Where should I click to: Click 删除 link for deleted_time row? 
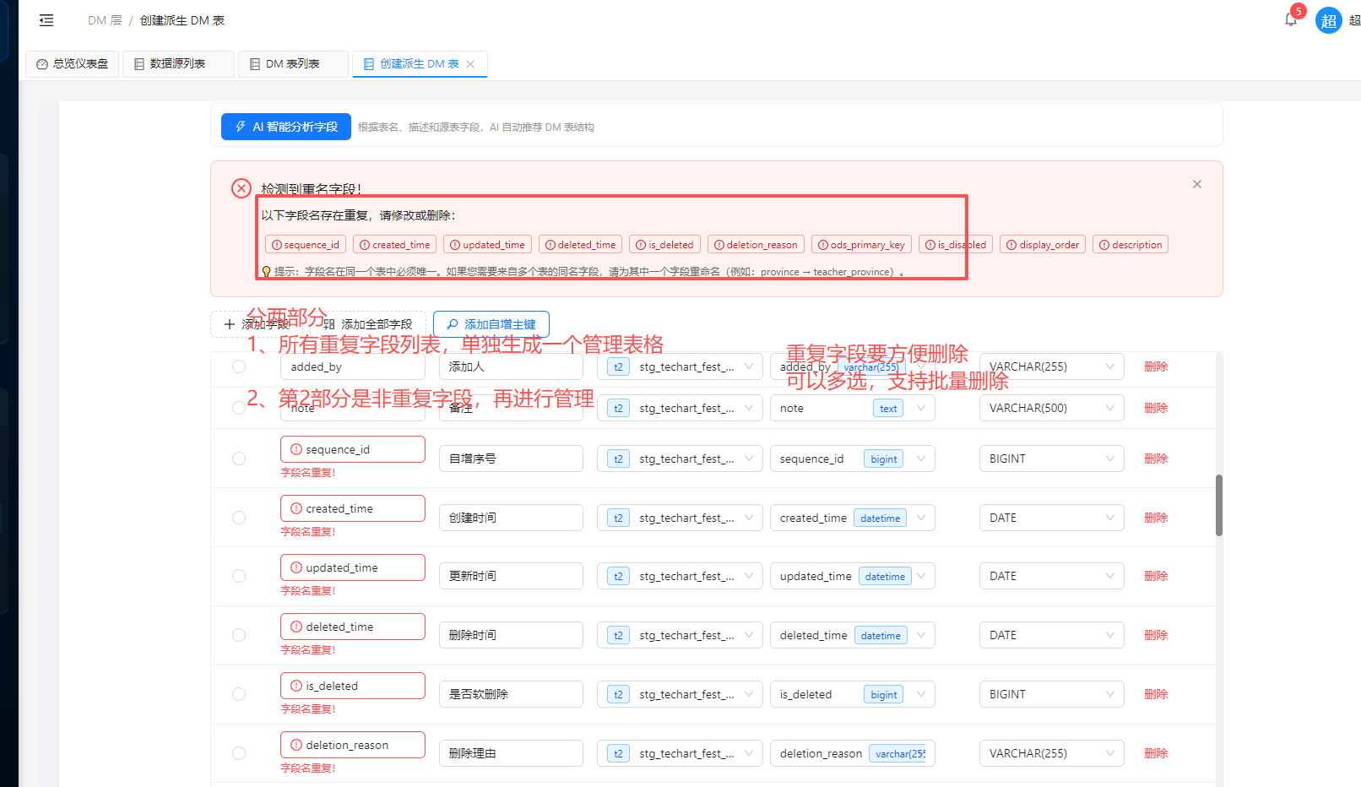(1156, 635)
